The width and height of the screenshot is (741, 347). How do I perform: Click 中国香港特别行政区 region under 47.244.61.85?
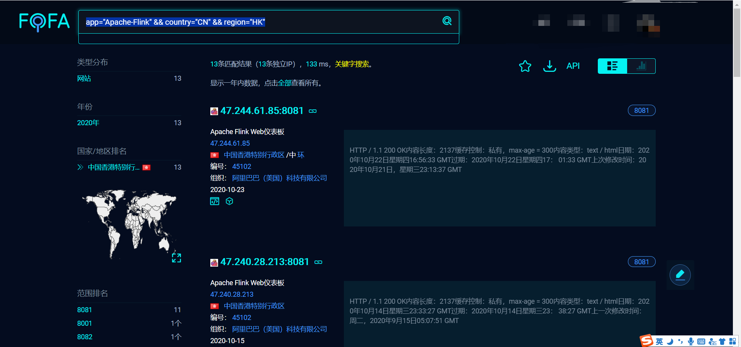pyautogui.click(x=254, y=155)
